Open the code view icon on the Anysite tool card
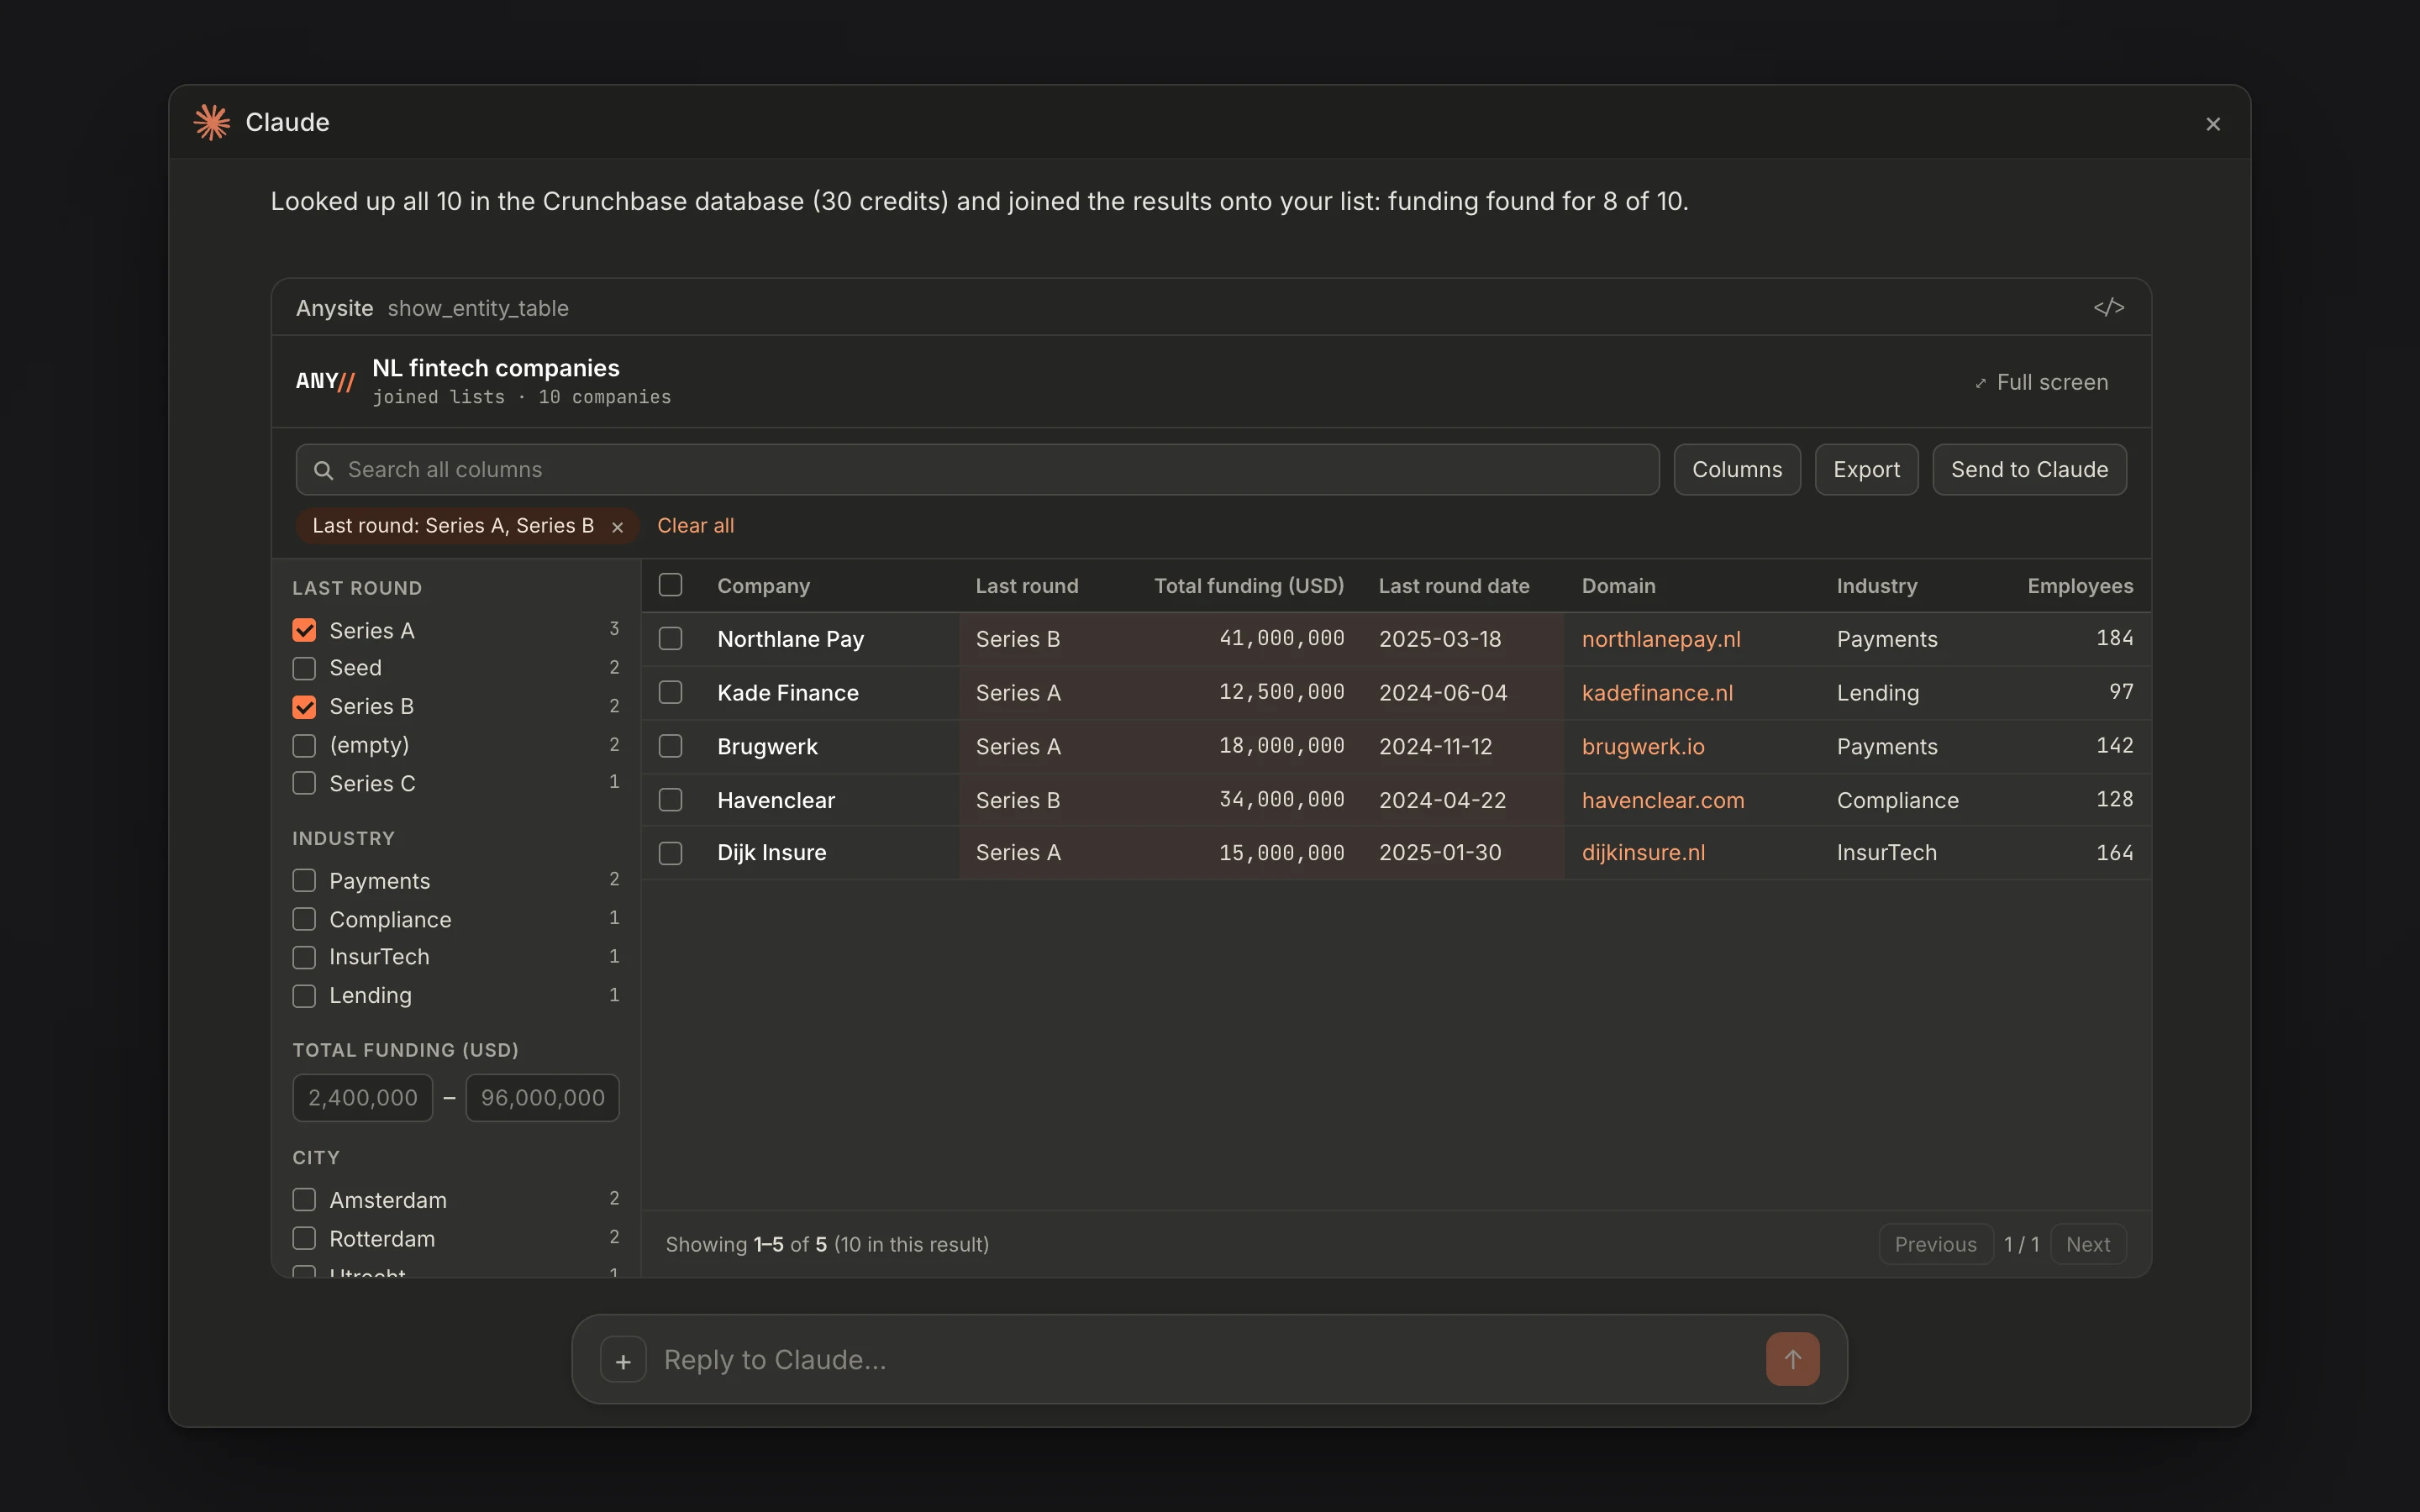Viewport: 2420px width, 1512px height. tap(2108, 307)
